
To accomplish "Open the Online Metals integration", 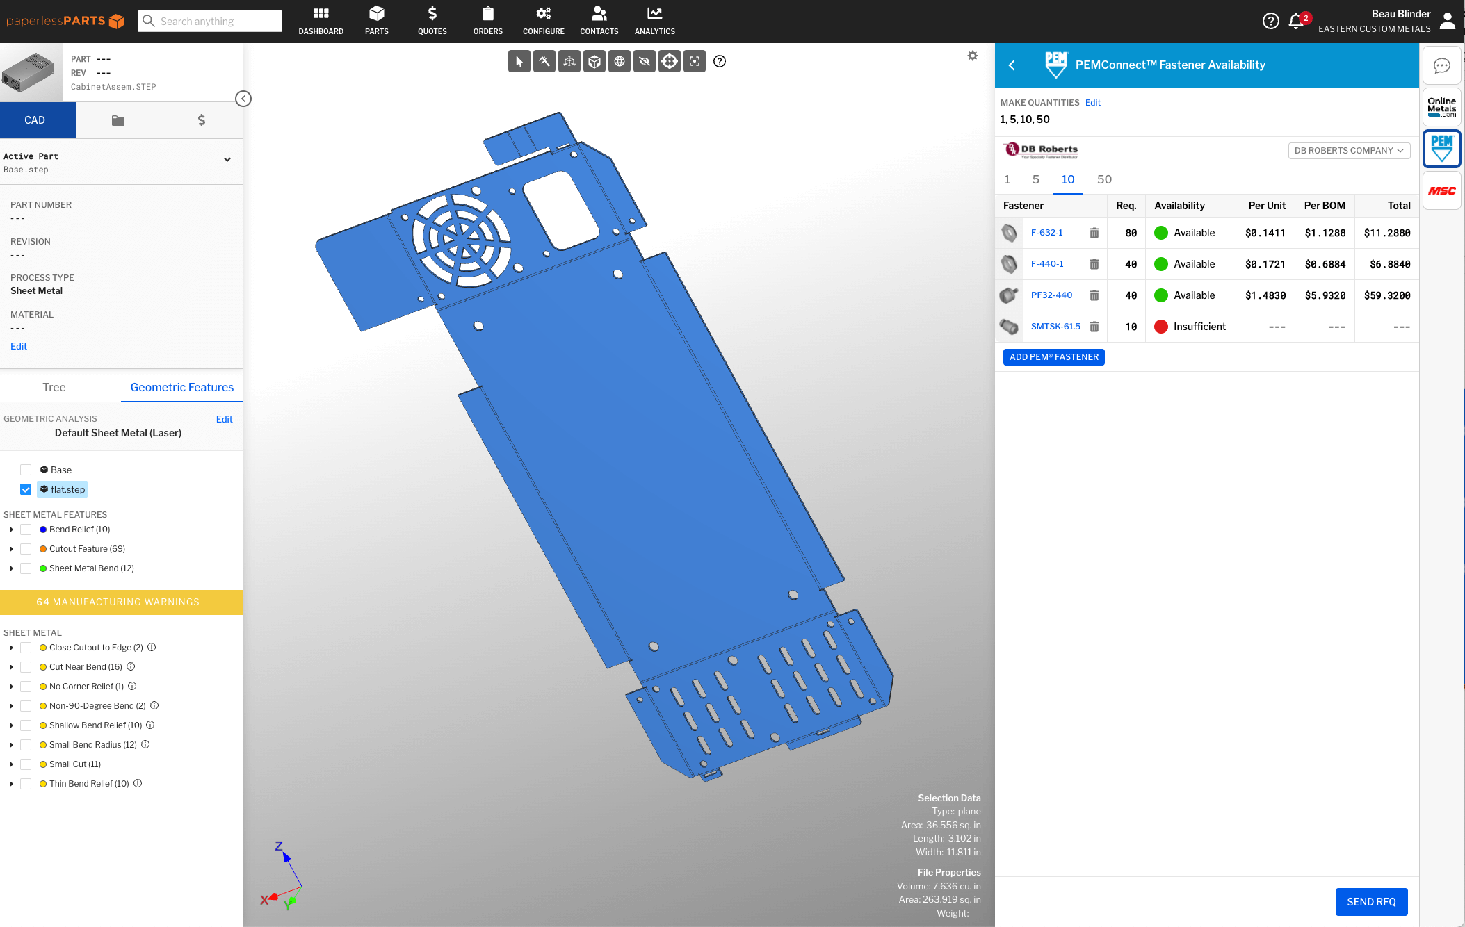I will [1442, 107].
